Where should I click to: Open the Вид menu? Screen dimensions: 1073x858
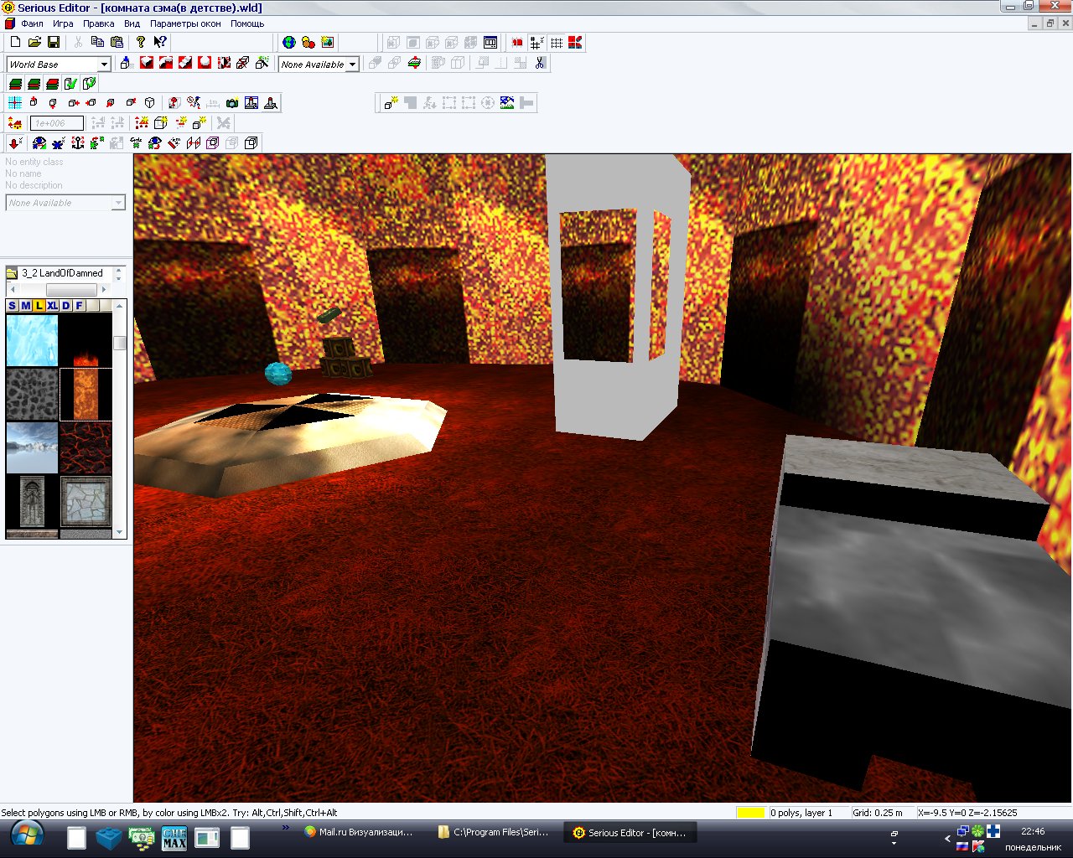132,23
